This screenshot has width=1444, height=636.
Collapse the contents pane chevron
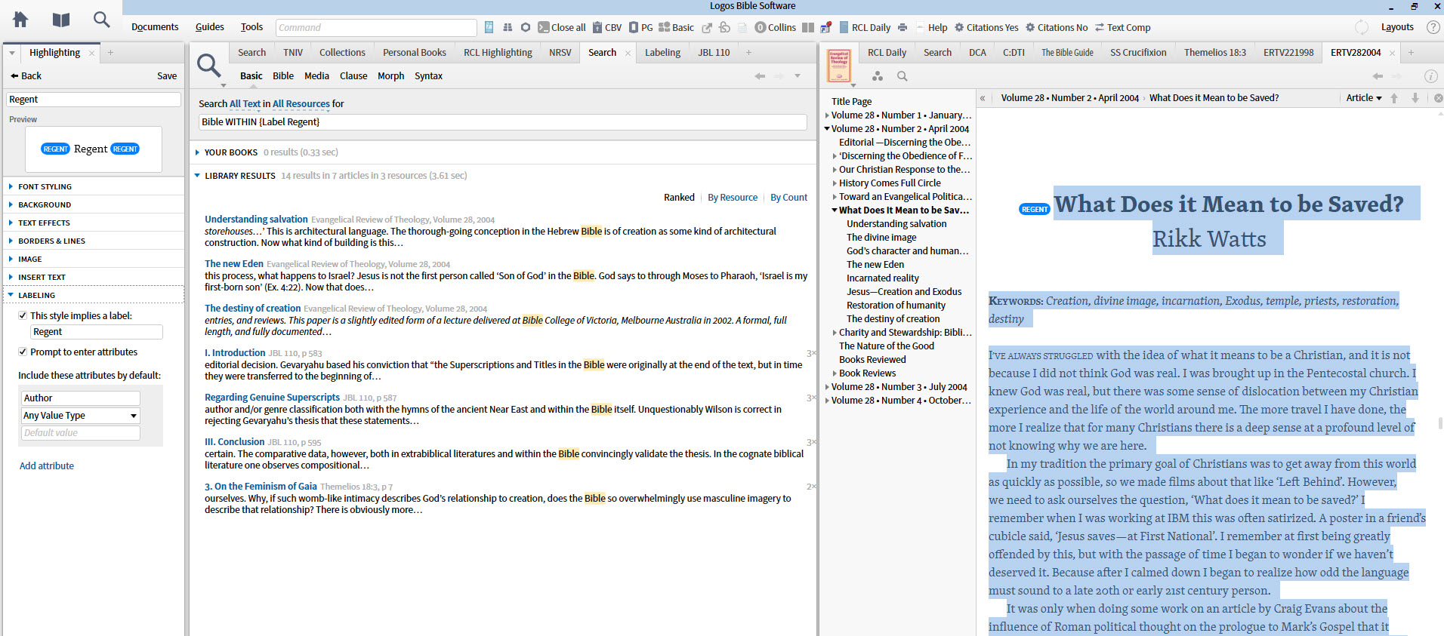click(983, 98)
